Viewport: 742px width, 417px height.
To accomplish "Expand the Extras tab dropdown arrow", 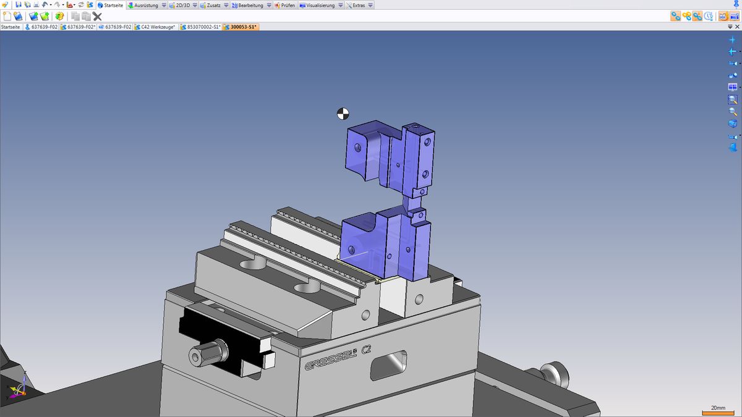I will [x=370, y=6].
